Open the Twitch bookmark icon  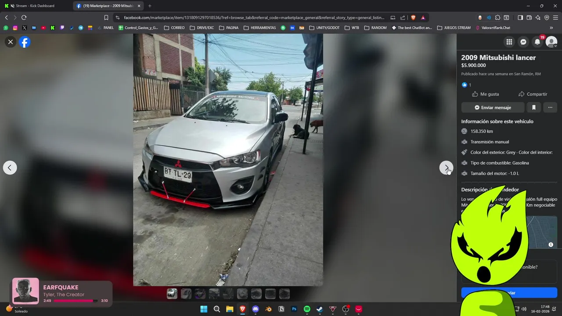click(62, 28)
